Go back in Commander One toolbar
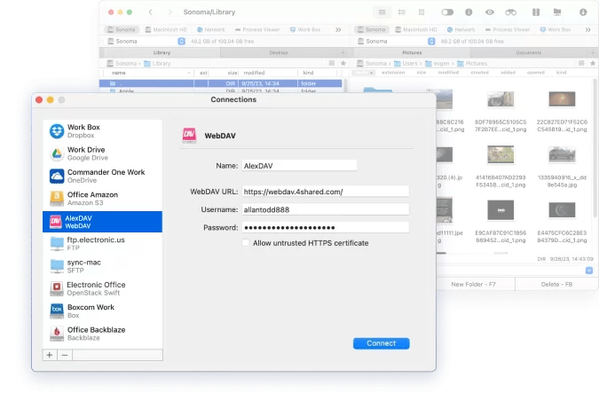The width and height of the screenshot is (599, 401). 151,12
